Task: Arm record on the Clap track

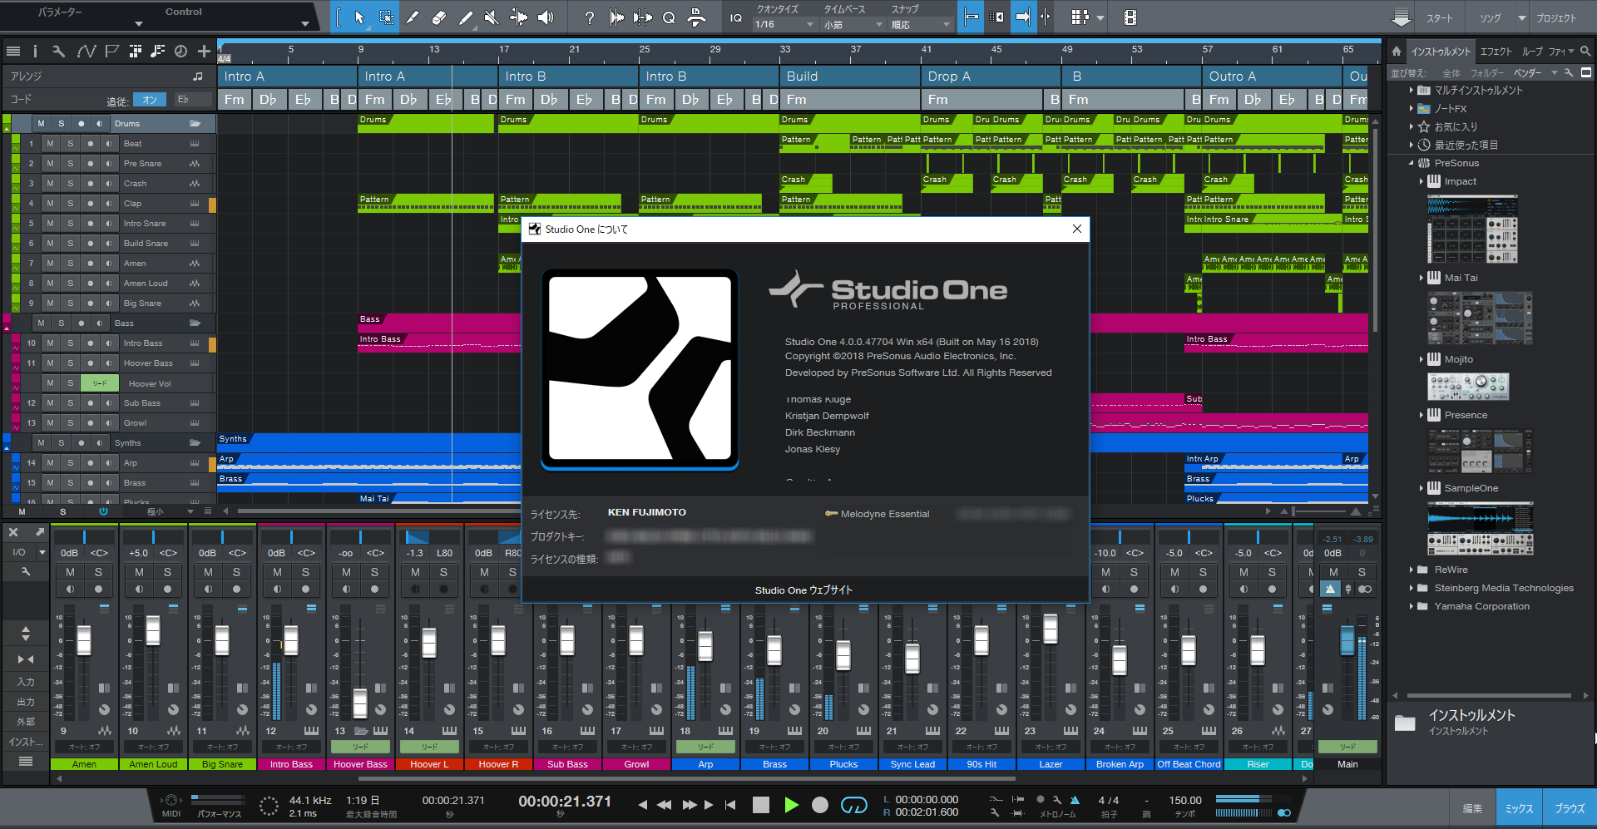Action: pyautogui.click(x=90, y=204)
